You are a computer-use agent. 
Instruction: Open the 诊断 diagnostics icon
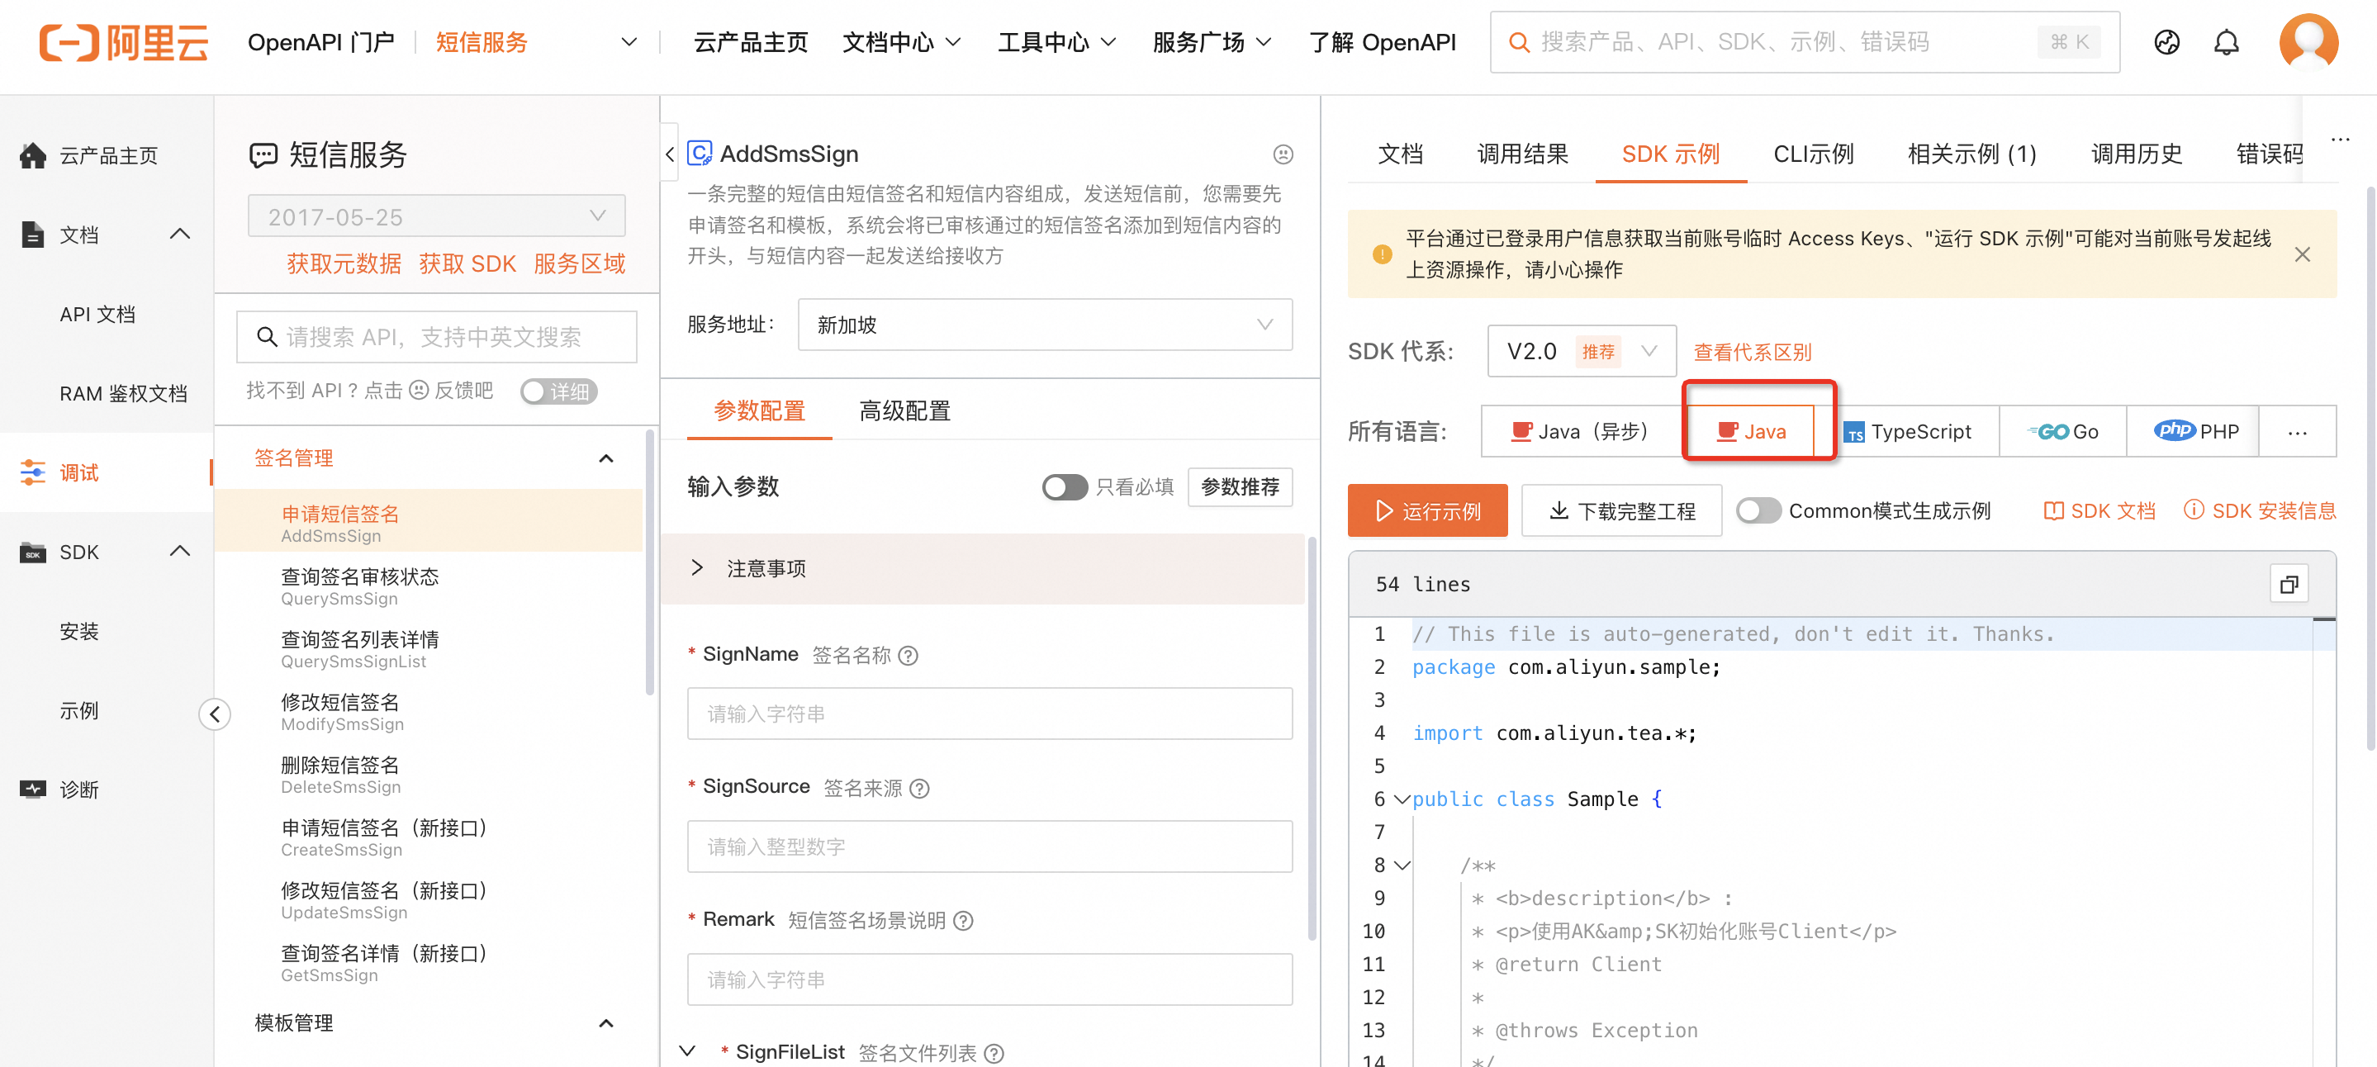tap(32, 790)
